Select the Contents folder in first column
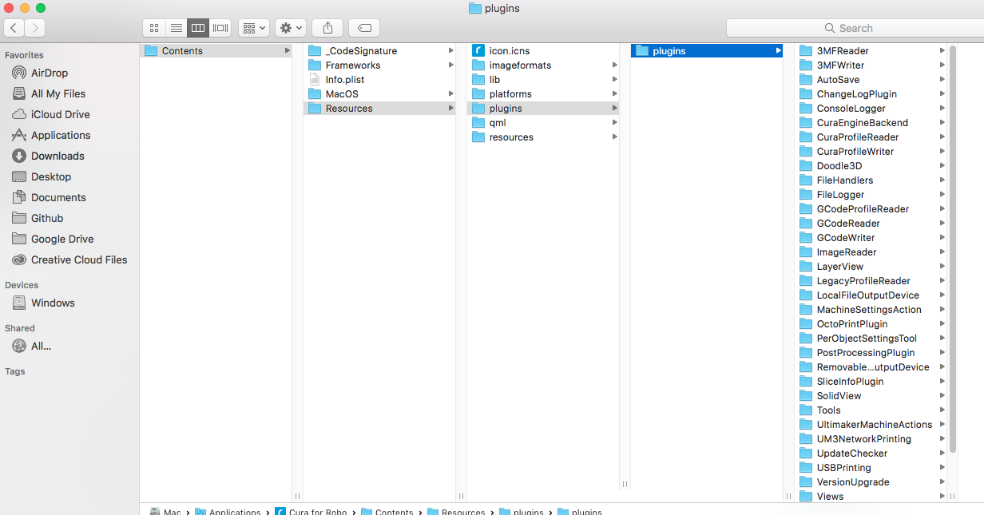The image size is (984, 515). point(216,50)
